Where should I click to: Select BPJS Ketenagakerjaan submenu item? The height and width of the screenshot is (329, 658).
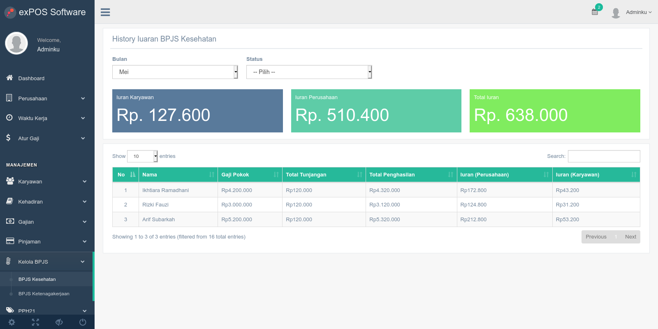coord(44,294)
